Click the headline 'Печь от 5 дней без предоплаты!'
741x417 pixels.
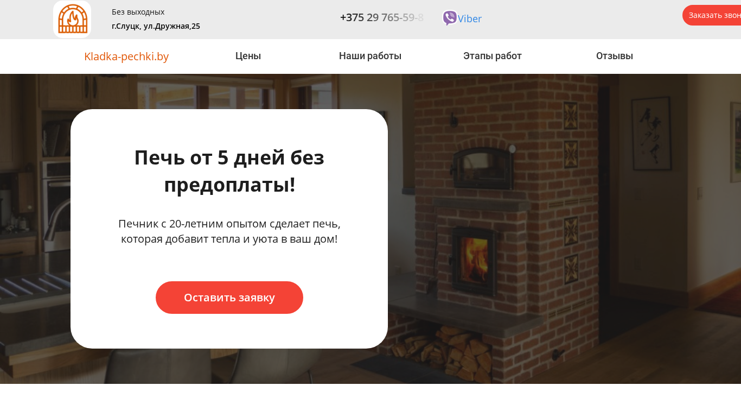[x=229, y=171]
